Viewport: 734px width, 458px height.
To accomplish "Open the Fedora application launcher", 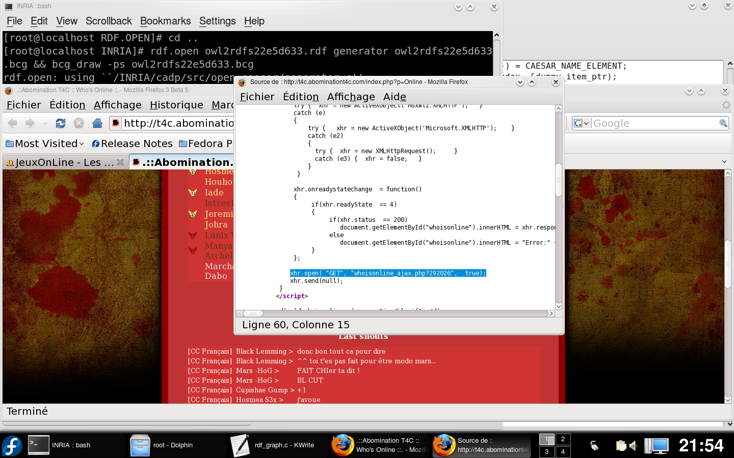I will 12,446.
